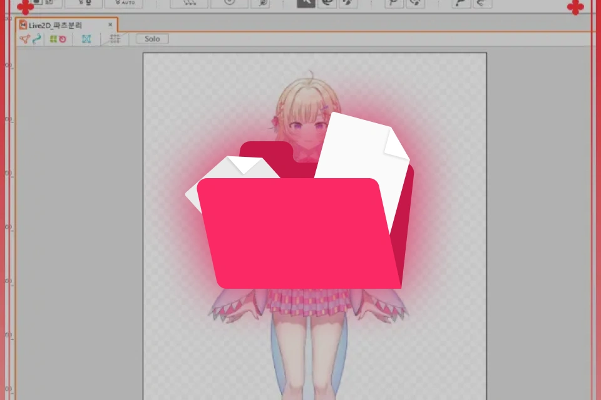Close the Live2D_파츠분리 tab

click(x=110, y=24)
